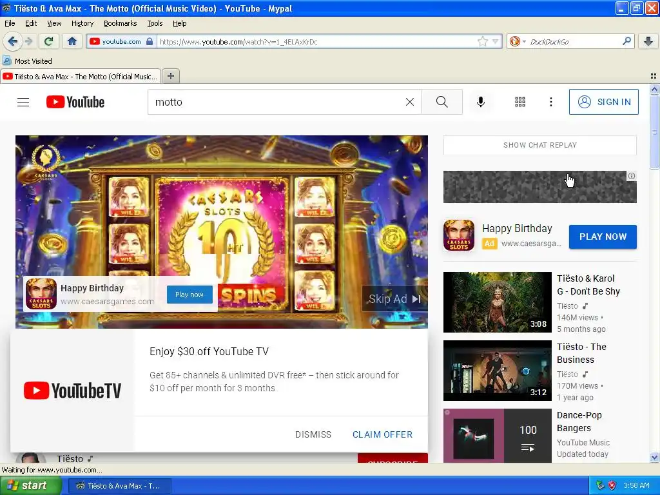Click the YouTube search magnifier button
The width and height of the screenshot is (660, 495).
click(x=442, y=102)
